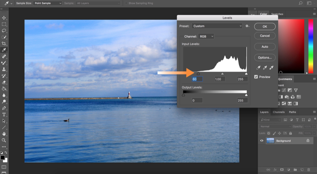Click the create new layer icon
Screen dimensions: 317x174
coord(302,170)
